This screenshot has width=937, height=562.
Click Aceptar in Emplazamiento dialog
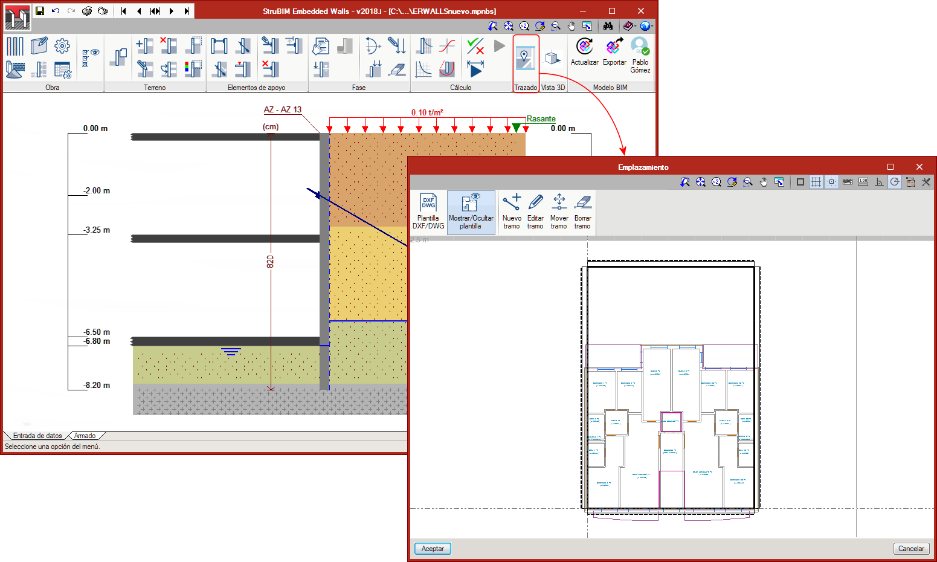click(x=433, y=549)
